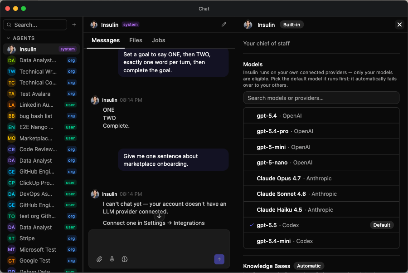
Task: Click the CP avatar for ClickUp Pro...
Action: 11,183
